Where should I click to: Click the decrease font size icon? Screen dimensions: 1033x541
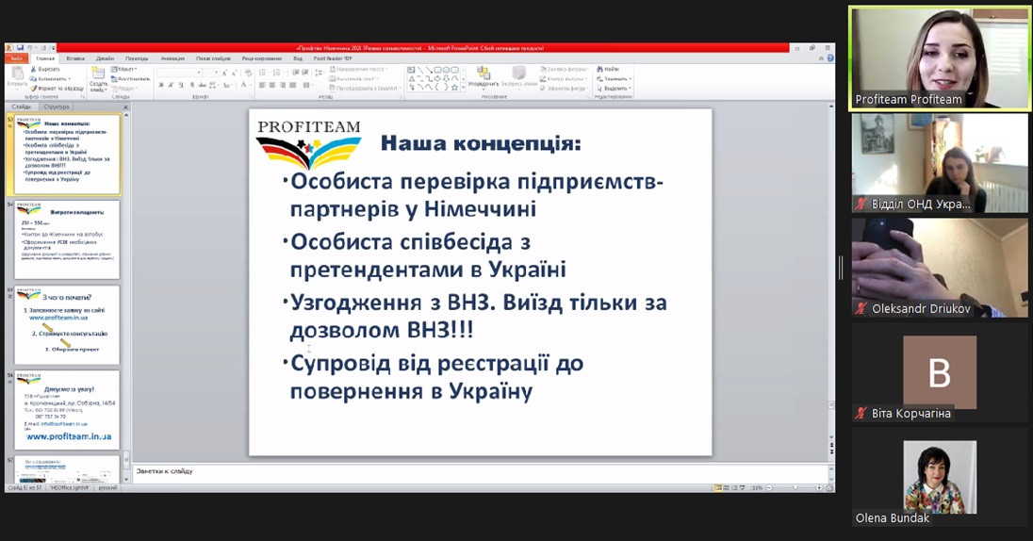[234, 73]
